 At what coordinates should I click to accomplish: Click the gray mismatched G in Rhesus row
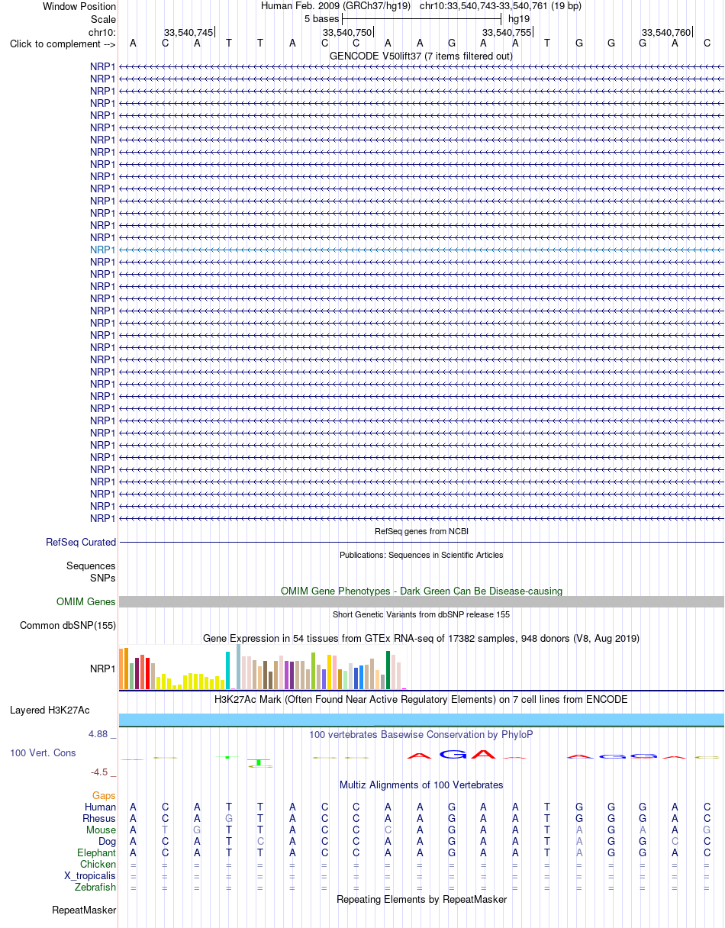tap(228, 818)
